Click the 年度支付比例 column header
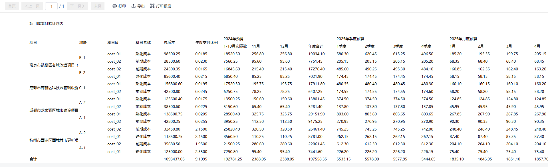Image resolution: width=548 pixels, height=167 pixels. [206, 42]
